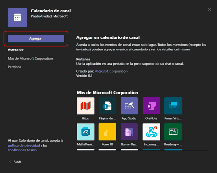Select the Acerca de section
This screenshot has height=173, width=217.
[15, 50]
